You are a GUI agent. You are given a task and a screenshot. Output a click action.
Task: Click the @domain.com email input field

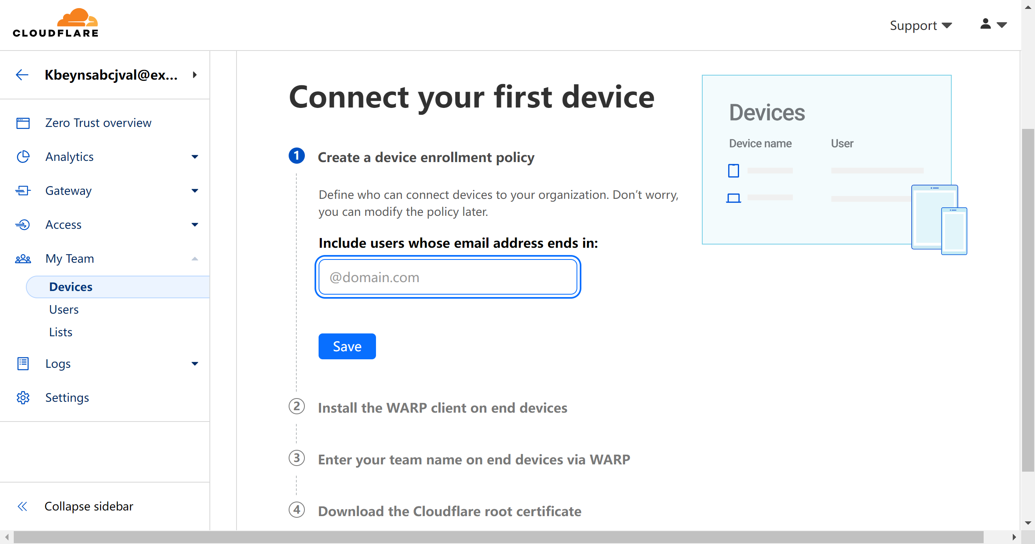448,277
